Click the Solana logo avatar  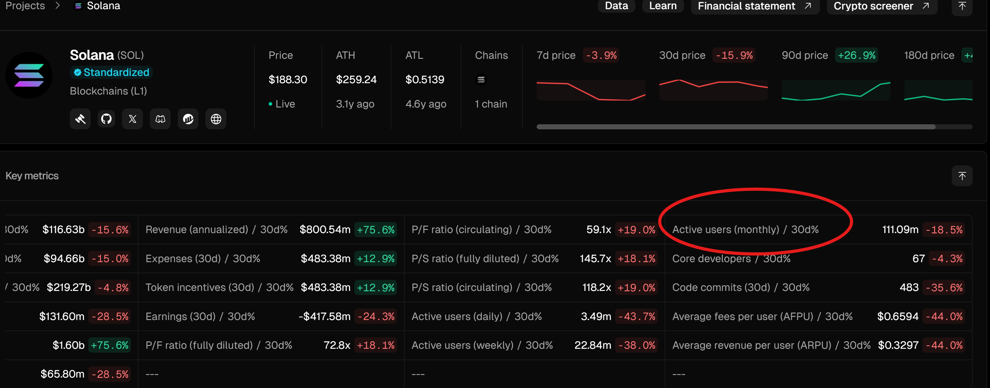click(29, 75)
